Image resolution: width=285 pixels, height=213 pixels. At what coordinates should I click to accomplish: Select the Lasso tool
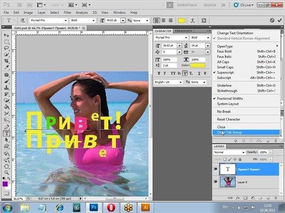pyautogui.click(x=7, y=48)
